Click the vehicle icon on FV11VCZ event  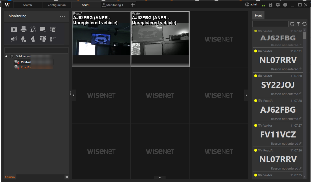click(x=260, y=126)
